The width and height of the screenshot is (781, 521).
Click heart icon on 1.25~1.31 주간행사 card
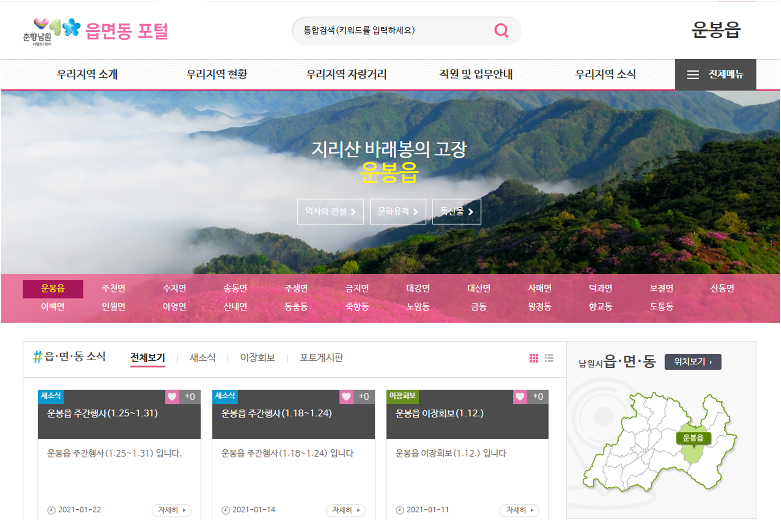tap(172, 397)
